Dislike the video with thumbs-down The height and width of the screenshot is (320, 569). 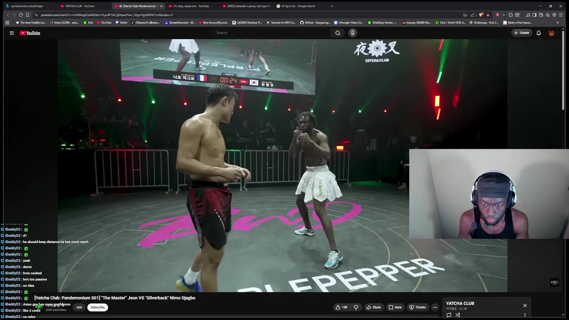pos(356,307)
